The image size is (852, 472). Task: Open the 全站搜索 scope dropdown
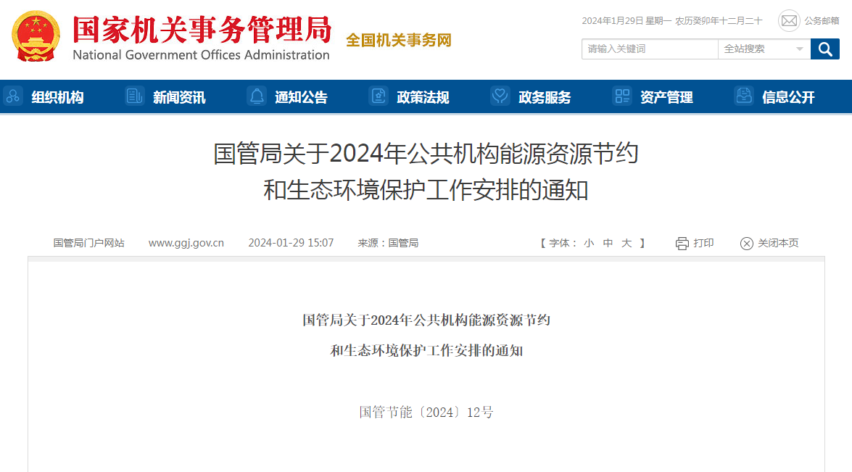coord(764,49)
